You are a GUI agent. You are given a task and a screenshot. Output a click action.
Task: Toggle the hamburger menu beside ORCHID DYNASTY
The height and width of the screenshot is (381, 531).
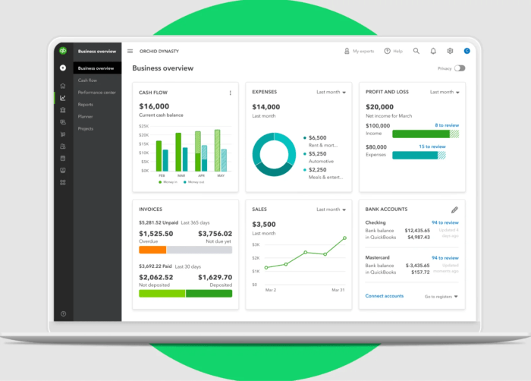click(130, 51)
